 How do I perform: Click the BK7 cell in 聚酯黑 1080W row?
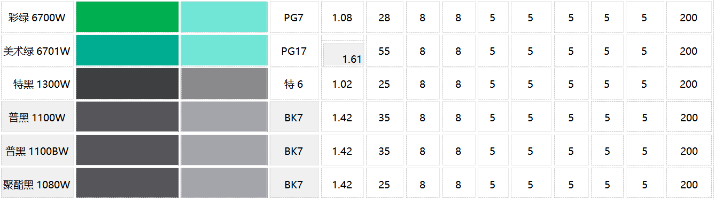(x=294, y=184)
